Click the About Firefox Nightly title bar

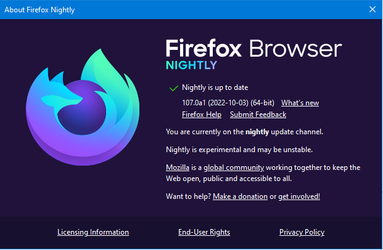(154, 9)
